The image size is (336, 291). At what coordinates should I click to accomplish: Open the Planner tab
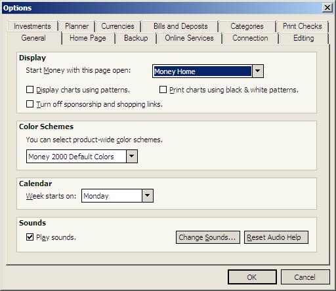[77, 26]
